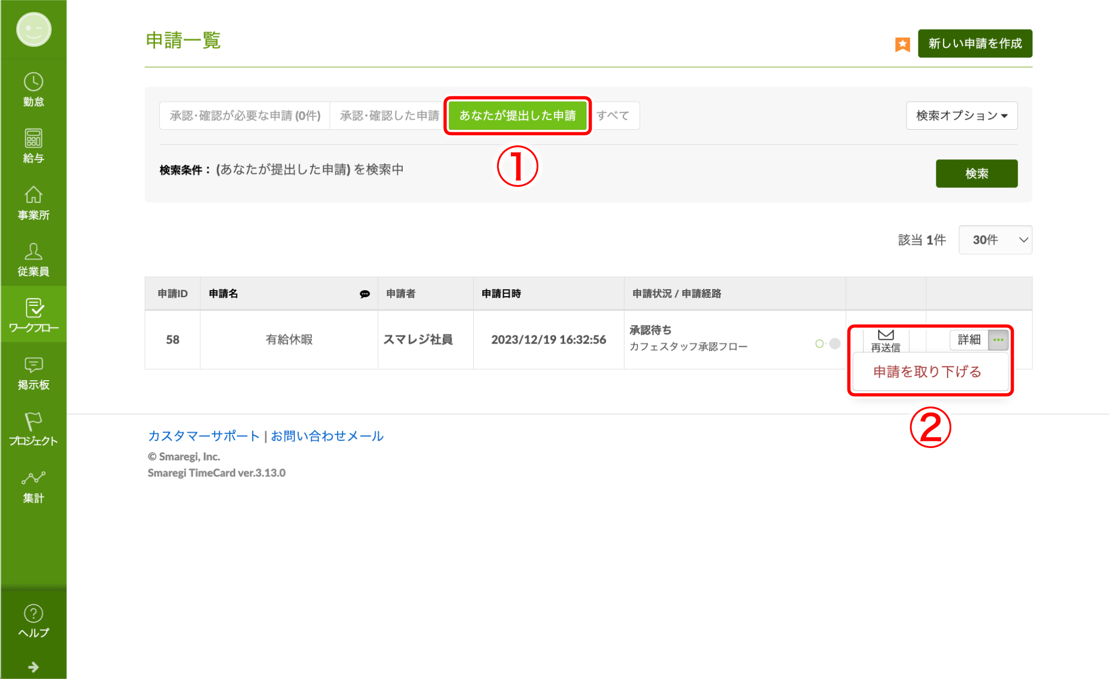Viewport: 1109px width, 679px height.
Task: Switch to 承認･確認が必要な申請 tab
Action: 245,116
